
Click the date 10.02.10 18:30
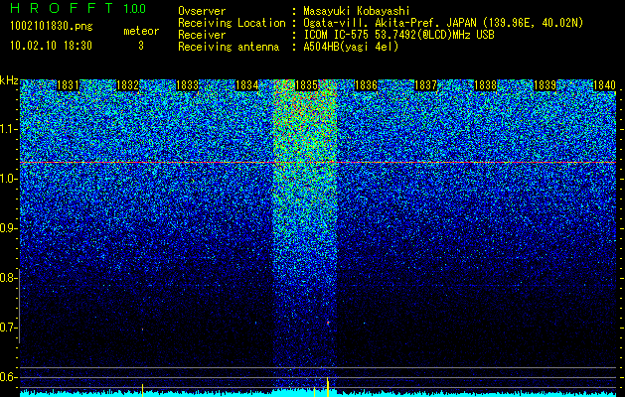tap(51, 46)
